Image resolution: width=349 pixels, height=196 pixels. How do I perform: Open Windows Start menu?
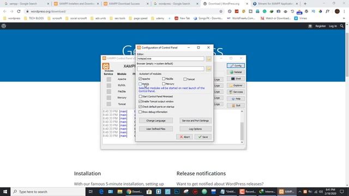point(5,192)
